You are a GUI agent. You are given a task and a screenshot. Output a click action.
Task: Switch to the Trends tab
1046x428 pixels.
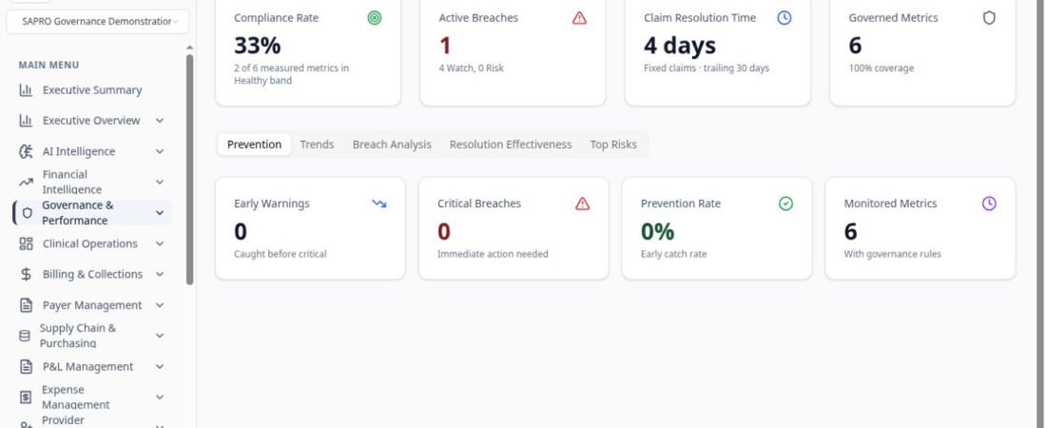click(x=317, y=145)
